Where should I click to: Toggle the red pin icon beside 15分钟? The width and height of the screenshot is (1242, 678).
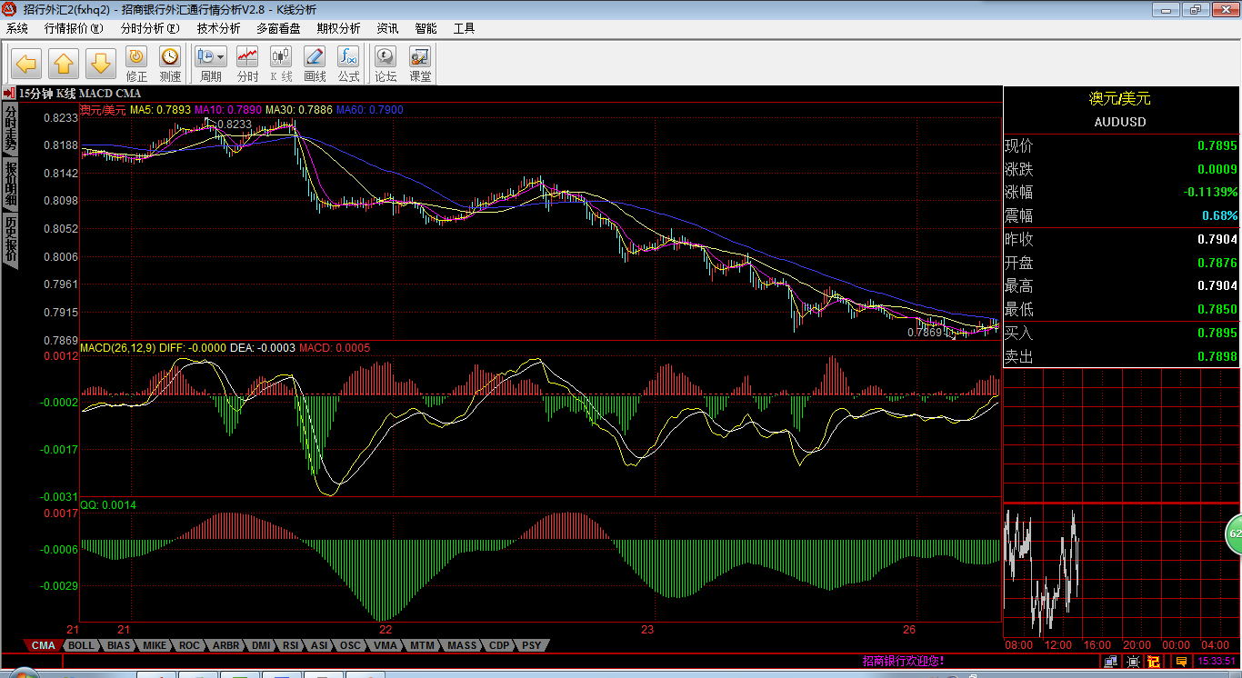pos(9,93)
